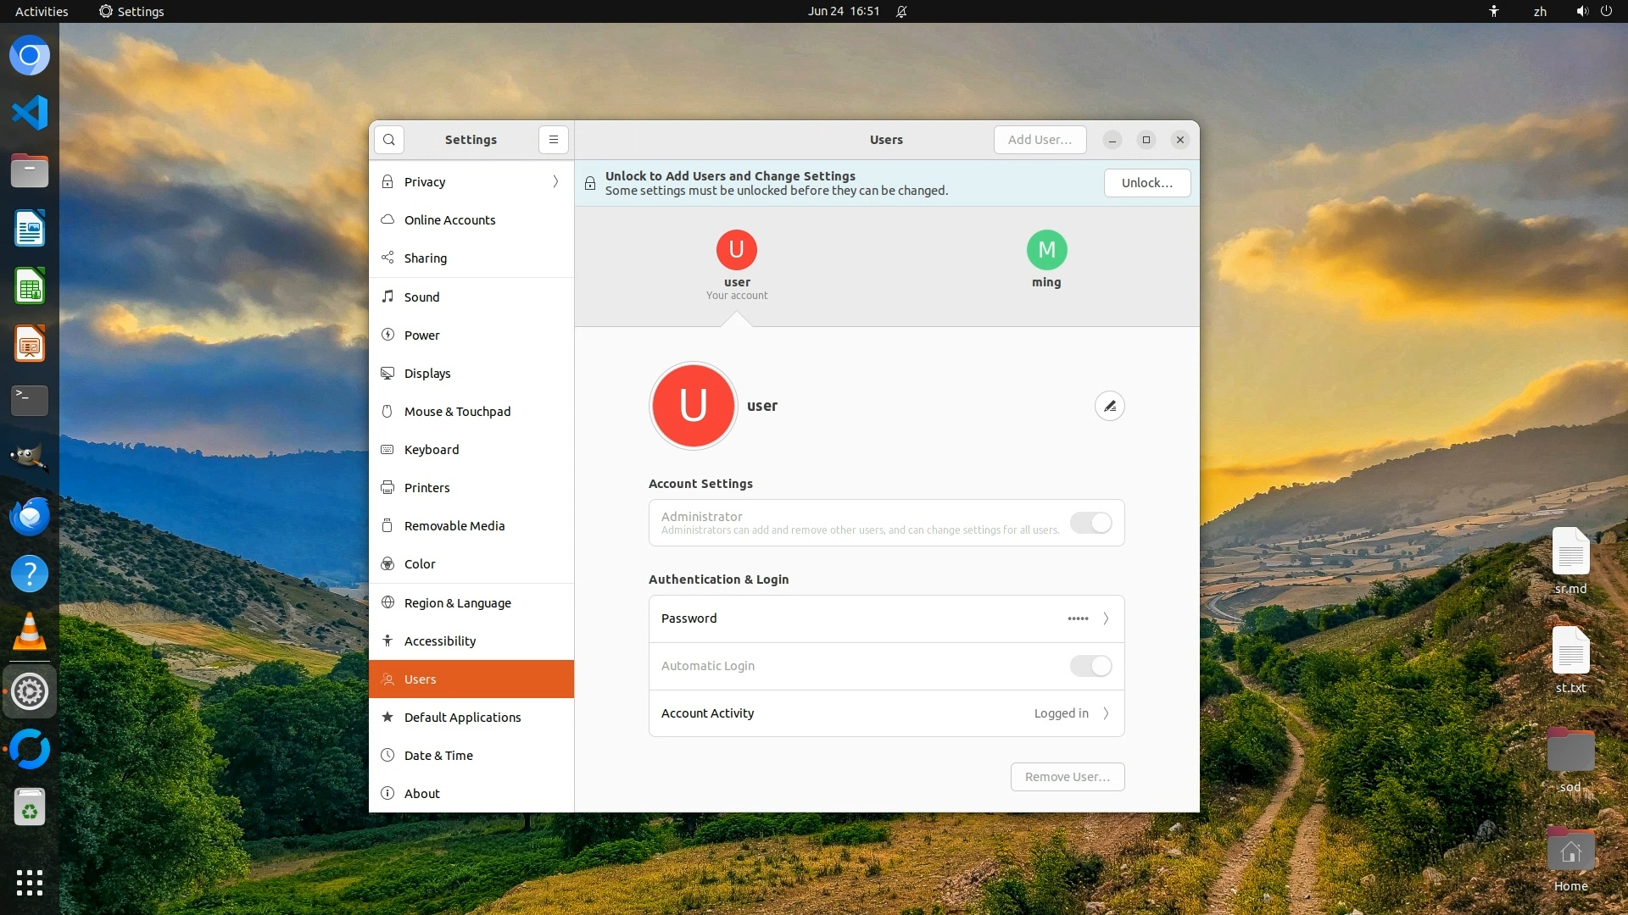The image size is (1628, 915).
Task: Click the large red U avatar picture
Action: [694, 406]
